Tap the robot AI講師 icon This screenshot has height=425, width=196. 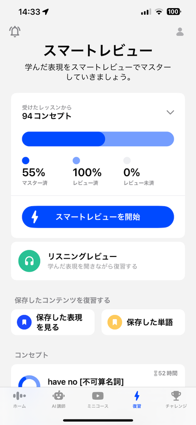pos(58,396)
